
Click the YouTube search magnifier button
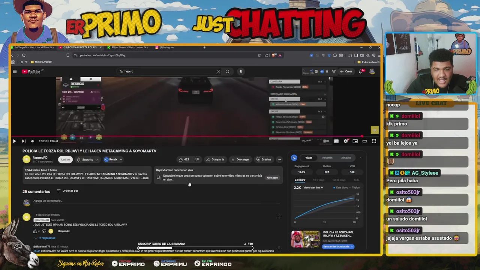point(227,71)
